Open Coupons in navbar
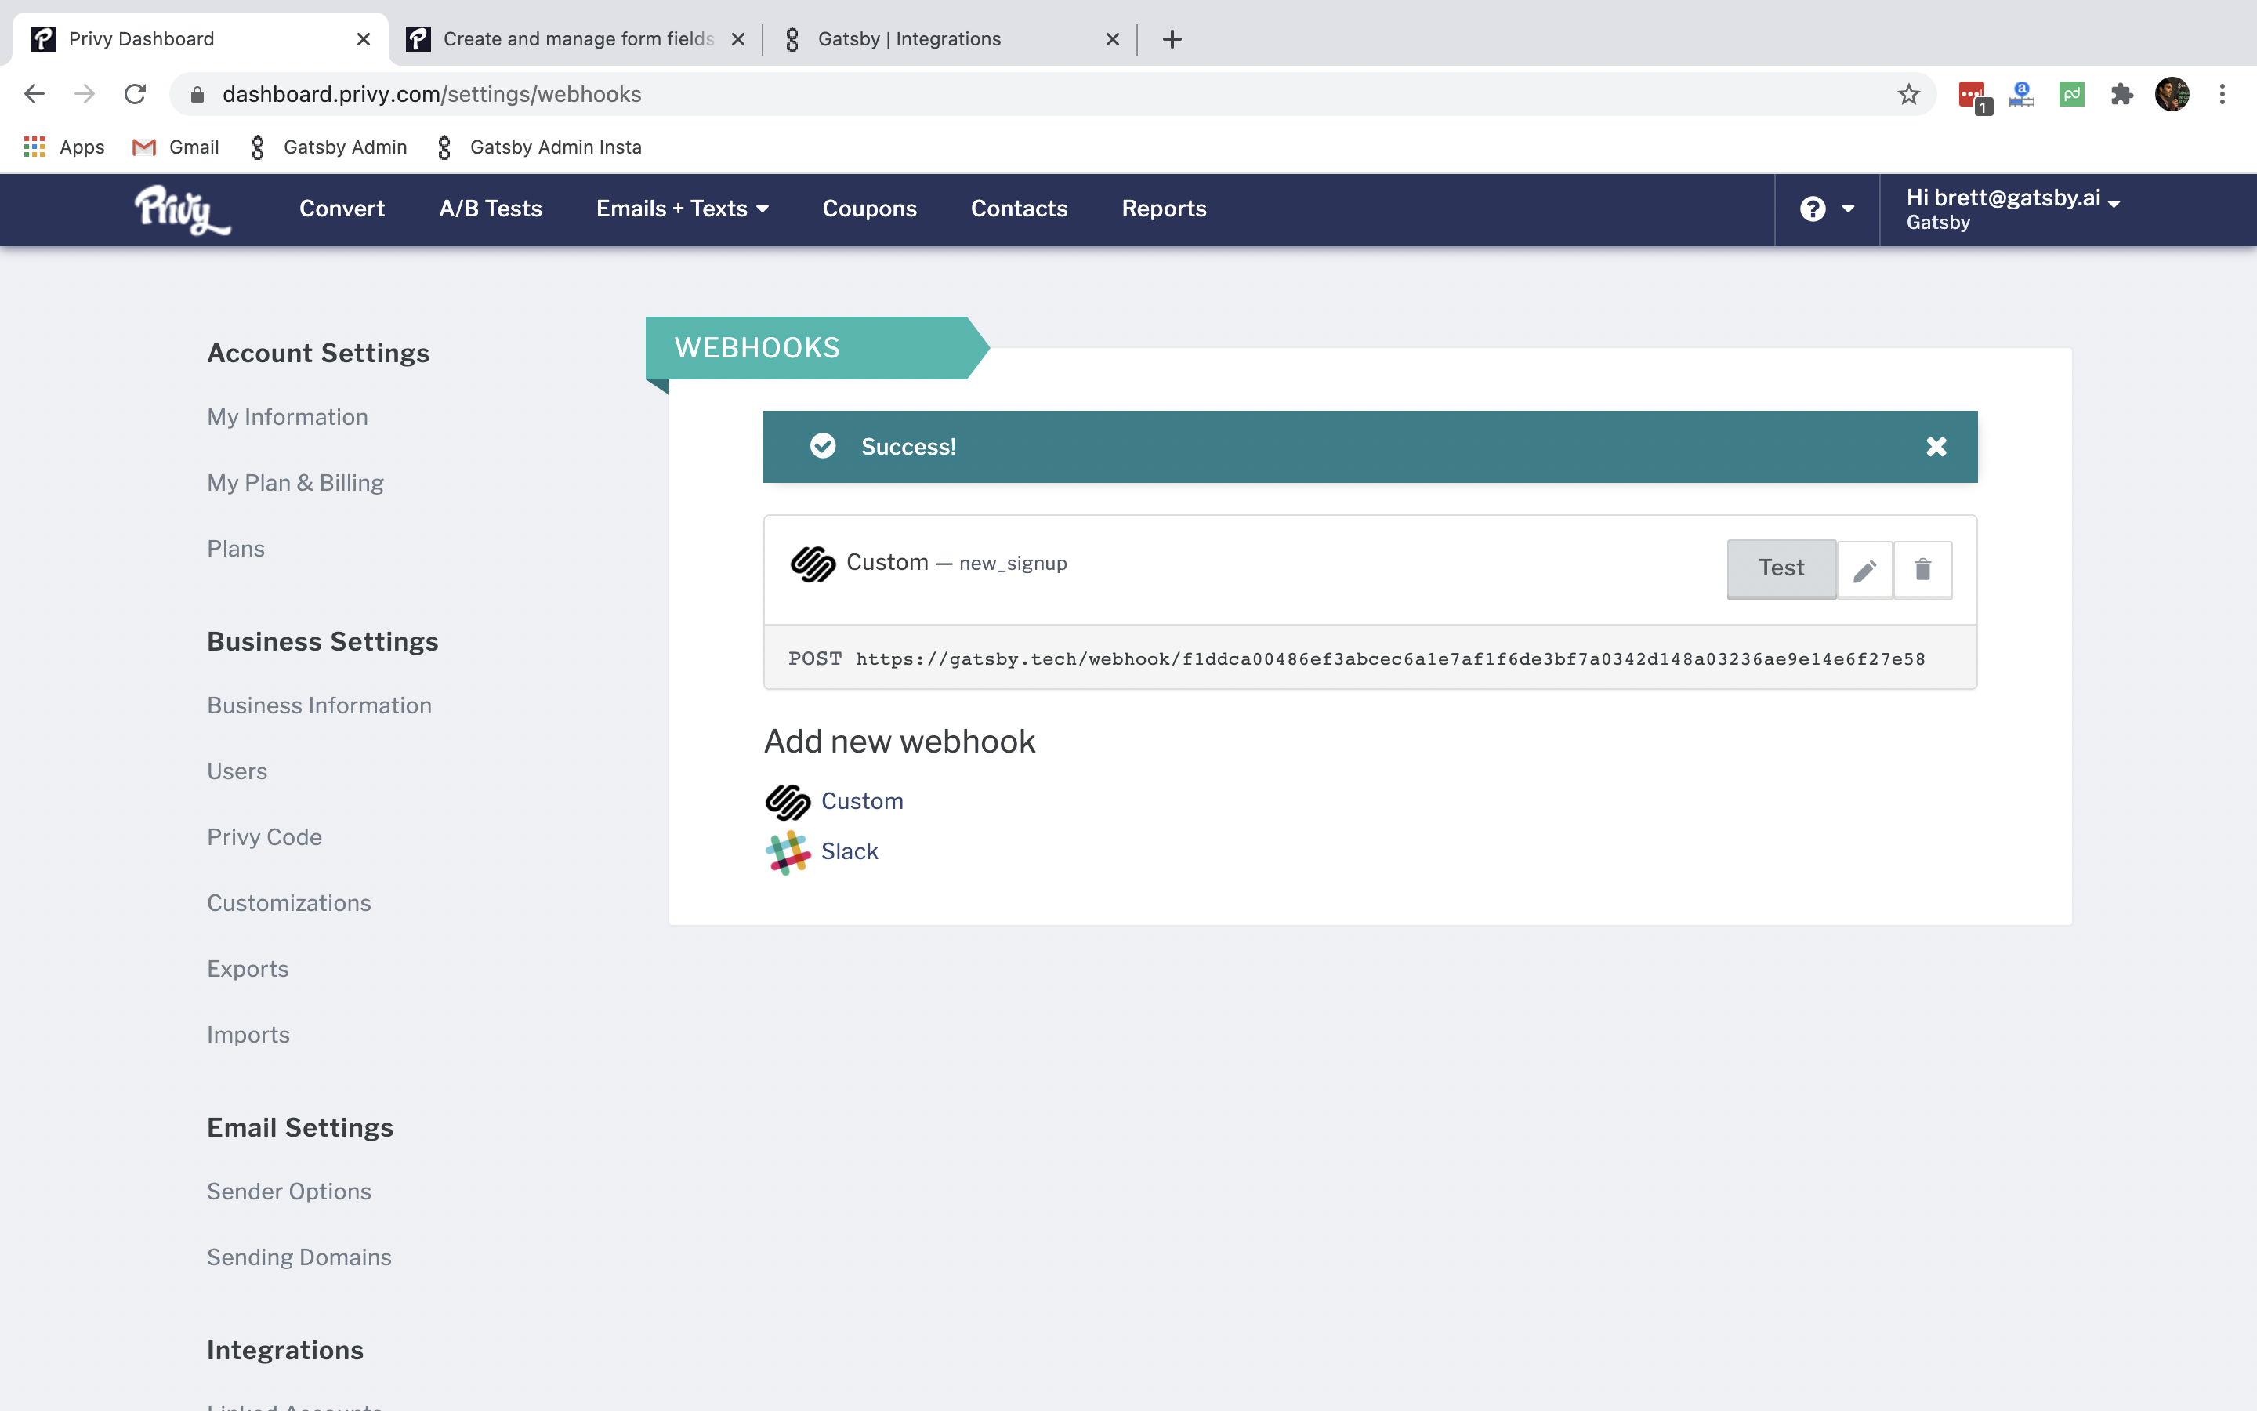This screenshot has height=1411, width=2257. 869,209
